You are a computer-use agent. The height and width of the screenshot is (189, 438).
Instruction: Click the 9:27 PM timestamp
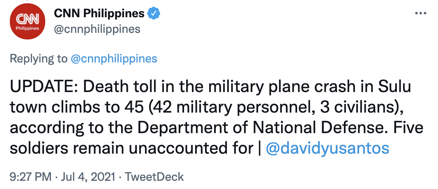coord(30,177)
